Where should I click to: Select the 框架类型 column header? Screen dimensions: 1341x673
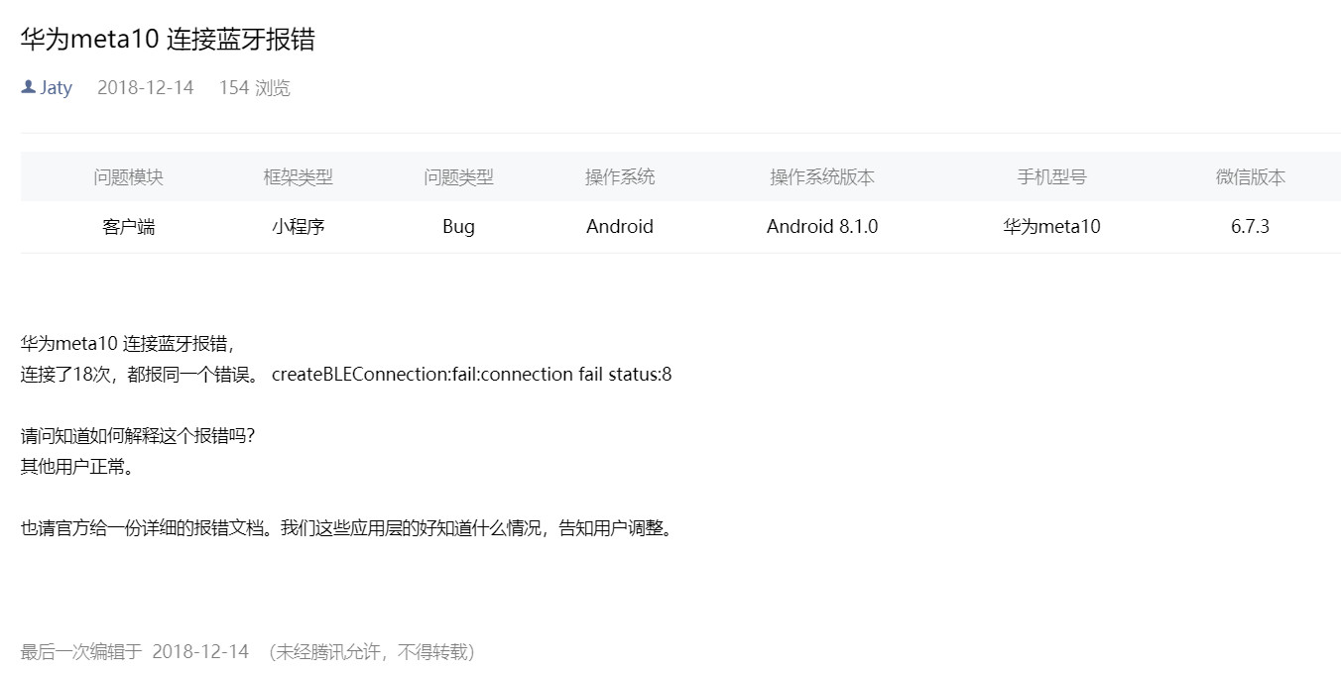tap(298, 177)
